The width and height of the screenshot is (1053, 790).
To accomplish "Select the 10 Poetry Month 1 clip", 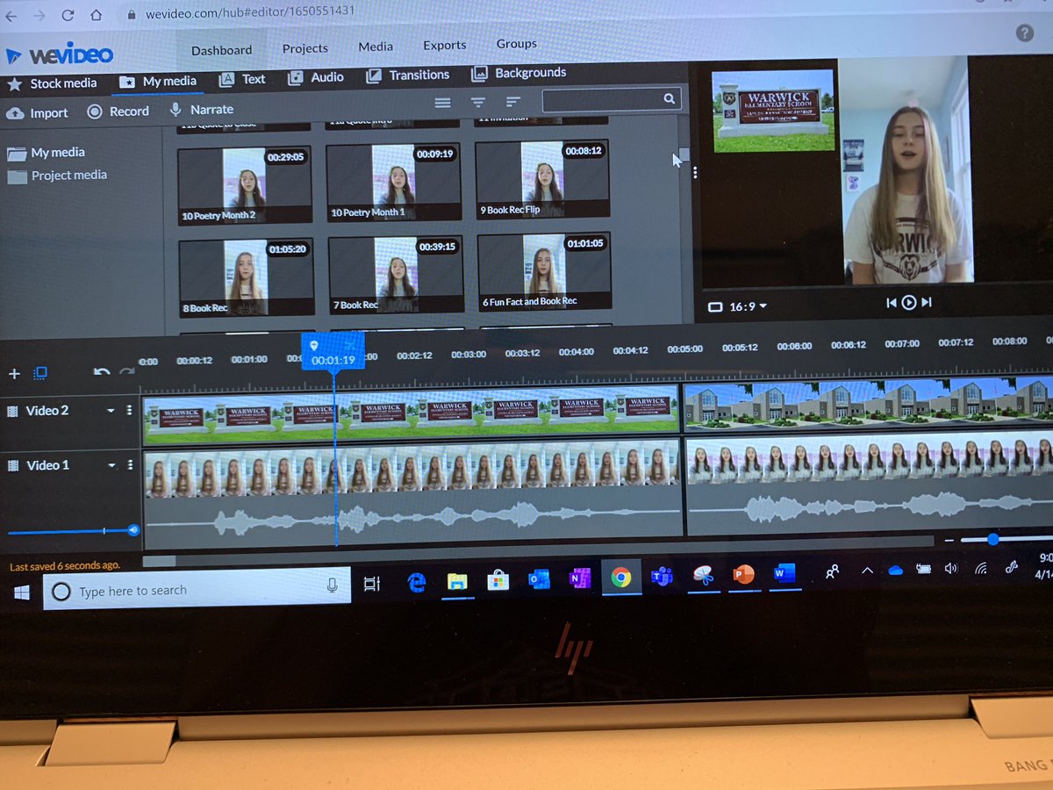I will (393, 182).
